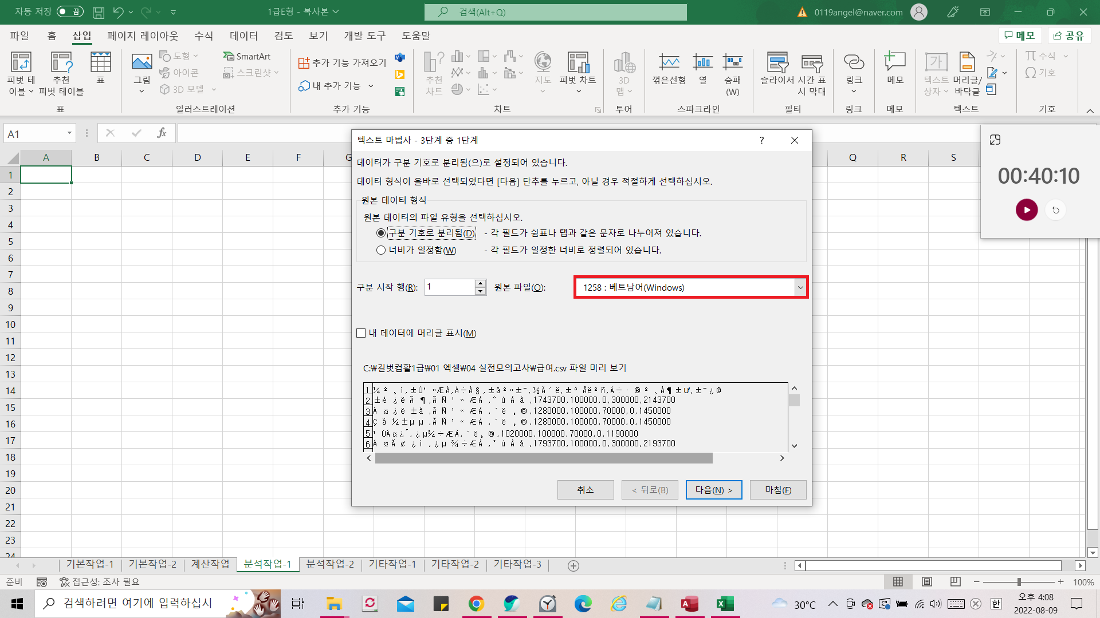Open the header/footer icon
This screenshot has width=1100, height=618.
point(967,63)
